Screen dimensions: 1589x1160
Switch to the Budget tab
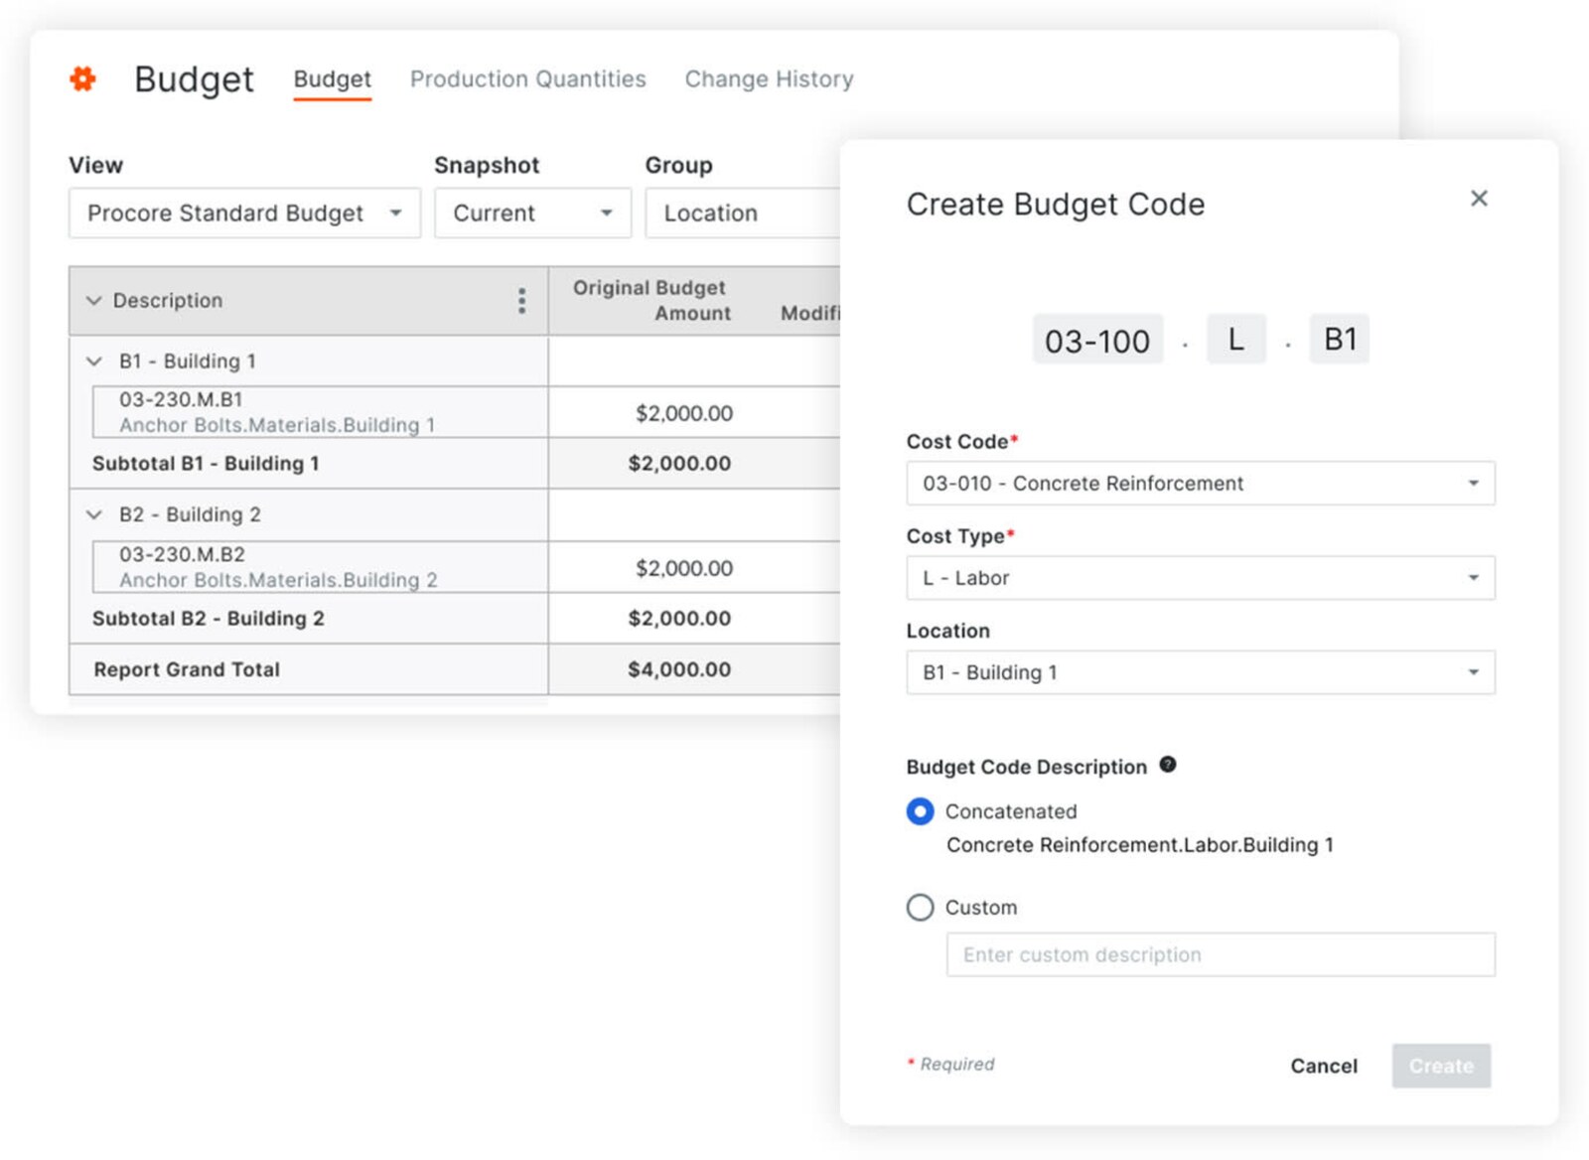(333, 79)
